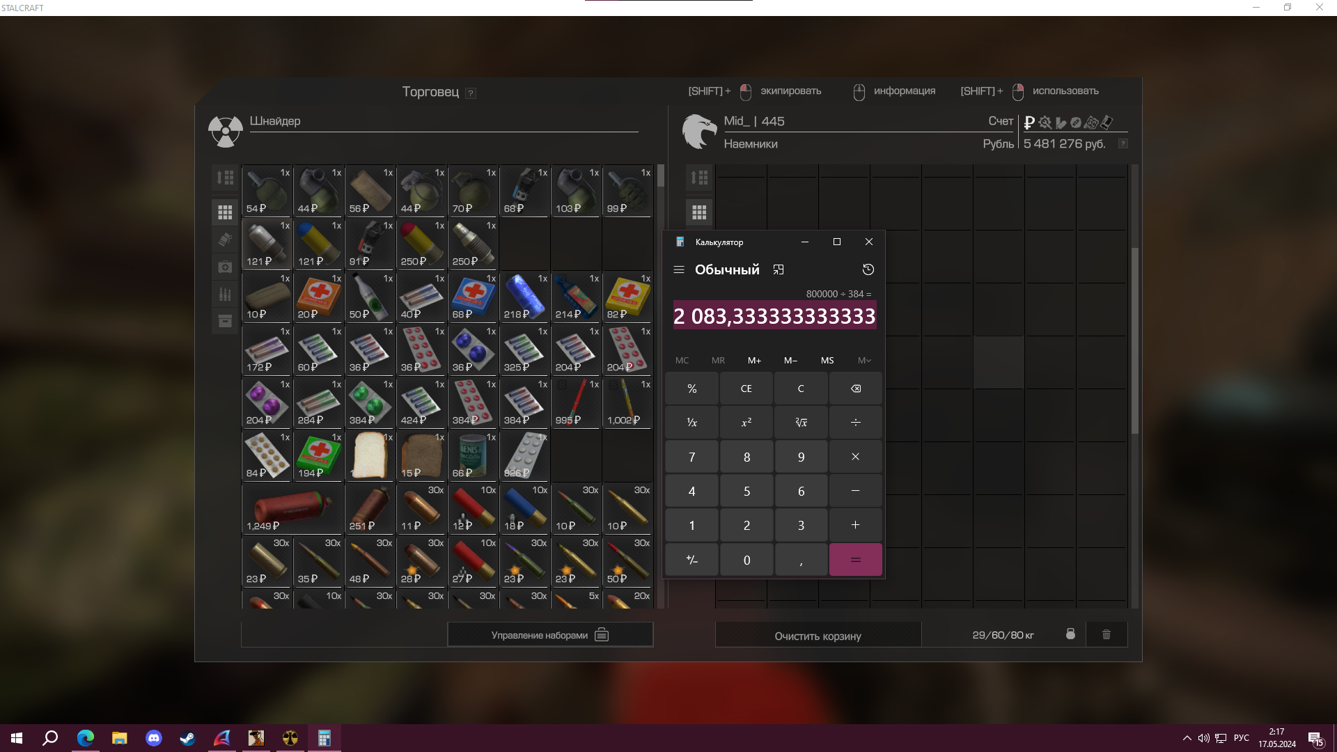Click the calculator percent button

(691, 389)
